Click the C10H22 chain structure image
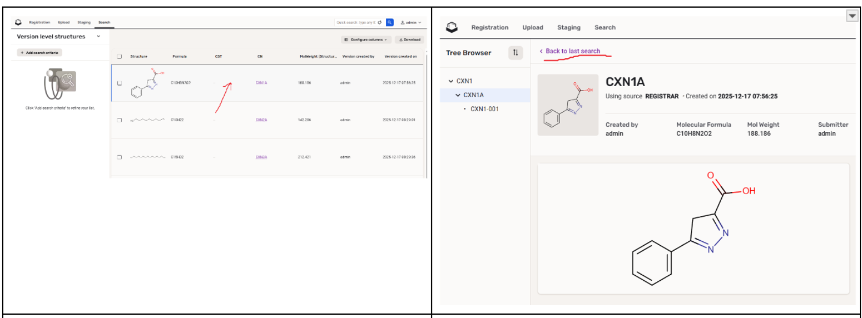Screen dimensions: 862x318 pyautogui.click(x=147, y=120)
